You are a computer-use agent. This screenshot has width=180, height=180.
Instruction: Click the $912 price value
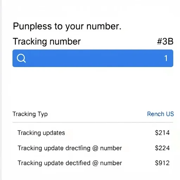162,163
